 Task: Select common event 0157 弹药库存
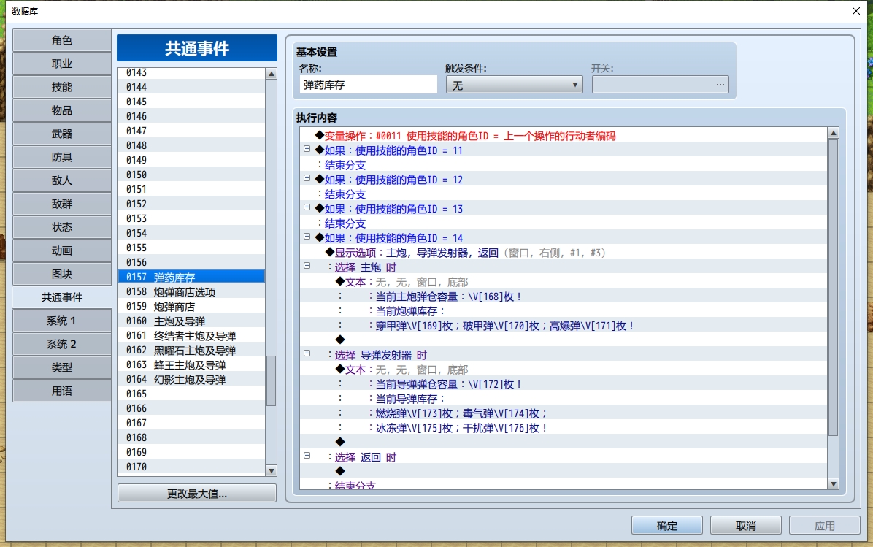(x=191, y=277)
